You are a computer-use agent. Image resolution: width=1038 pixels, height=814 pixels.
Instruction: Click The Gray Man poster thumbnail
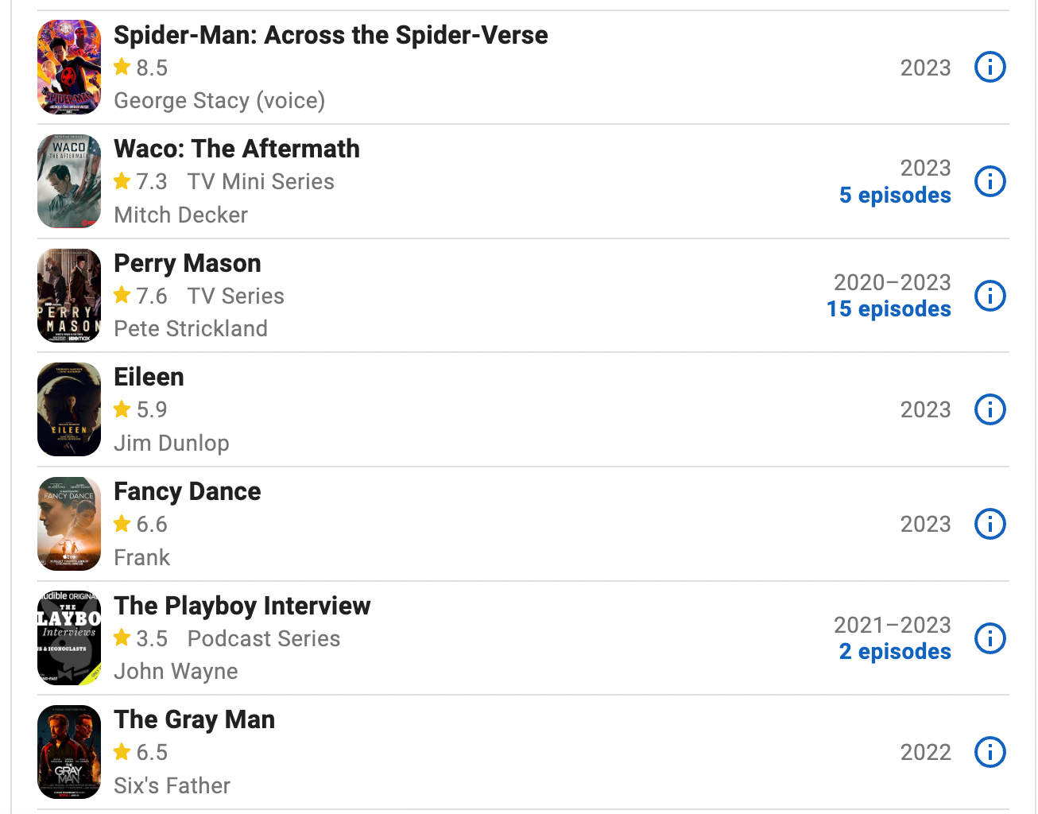(69, 752)
